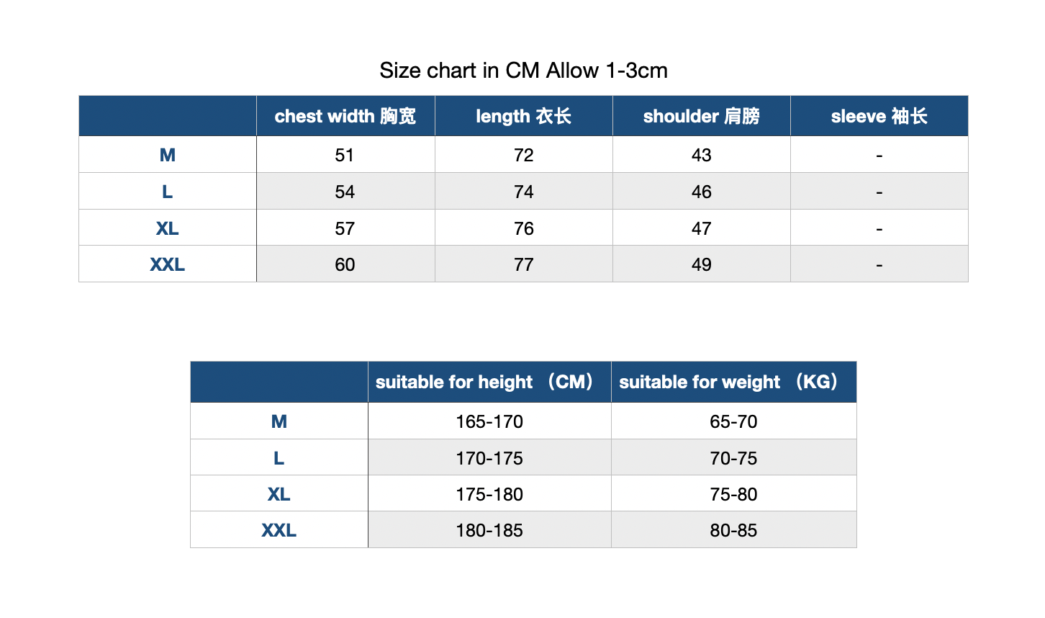Screen dimensions: 1045x618
Task: Select chest width value 60
Action: (345, 264)
